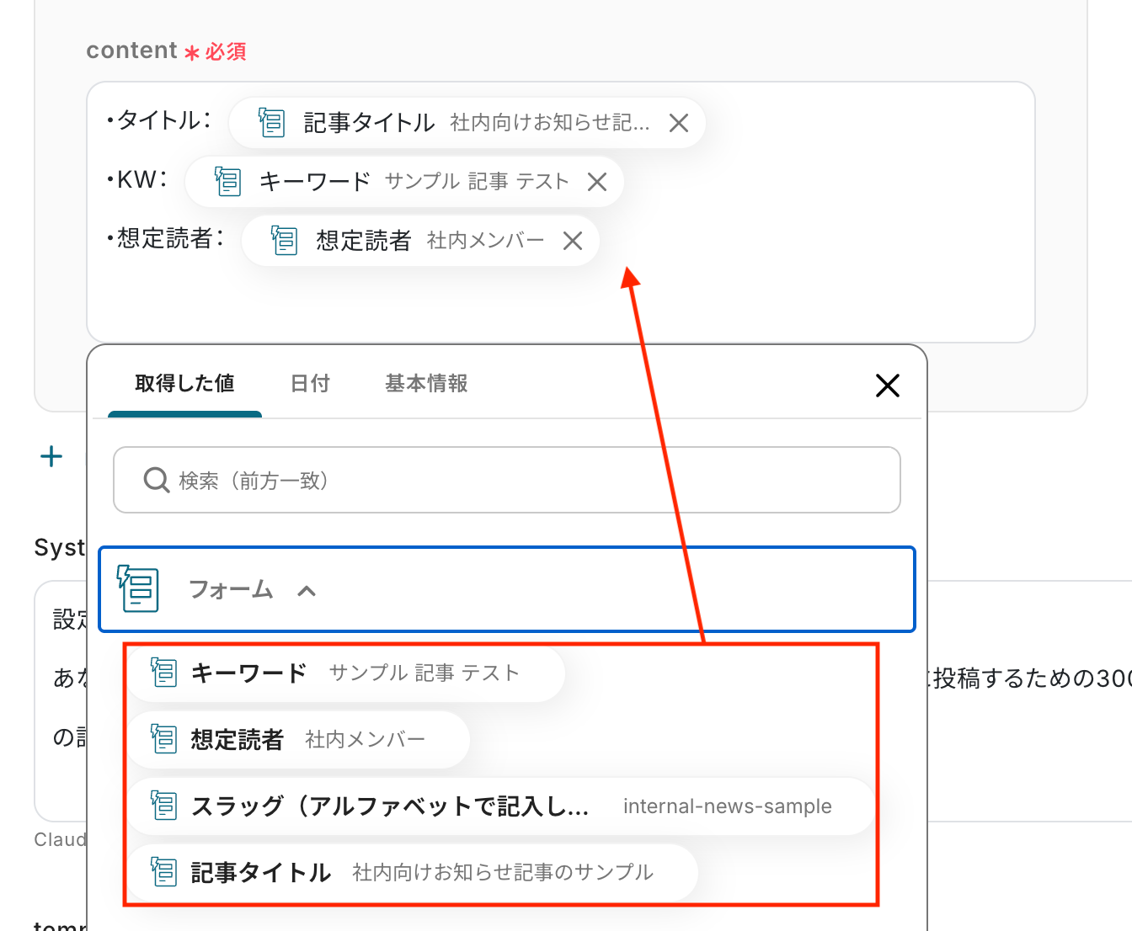The width and height of the screenshot is (1132, 931).
Task: Click form icon beside キーワード list item
Action: click(x=163, y=673)
